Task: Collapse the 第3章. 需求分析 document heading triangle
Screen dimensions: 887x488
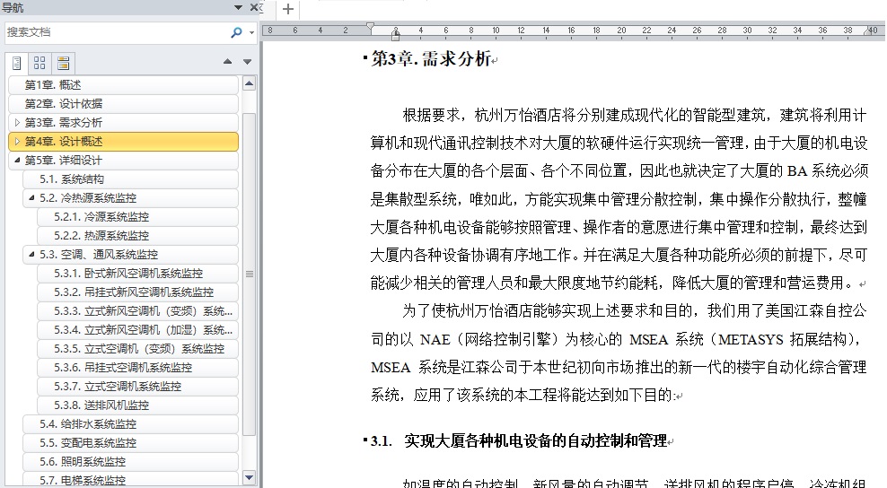Action: click(x=365, y=57)
